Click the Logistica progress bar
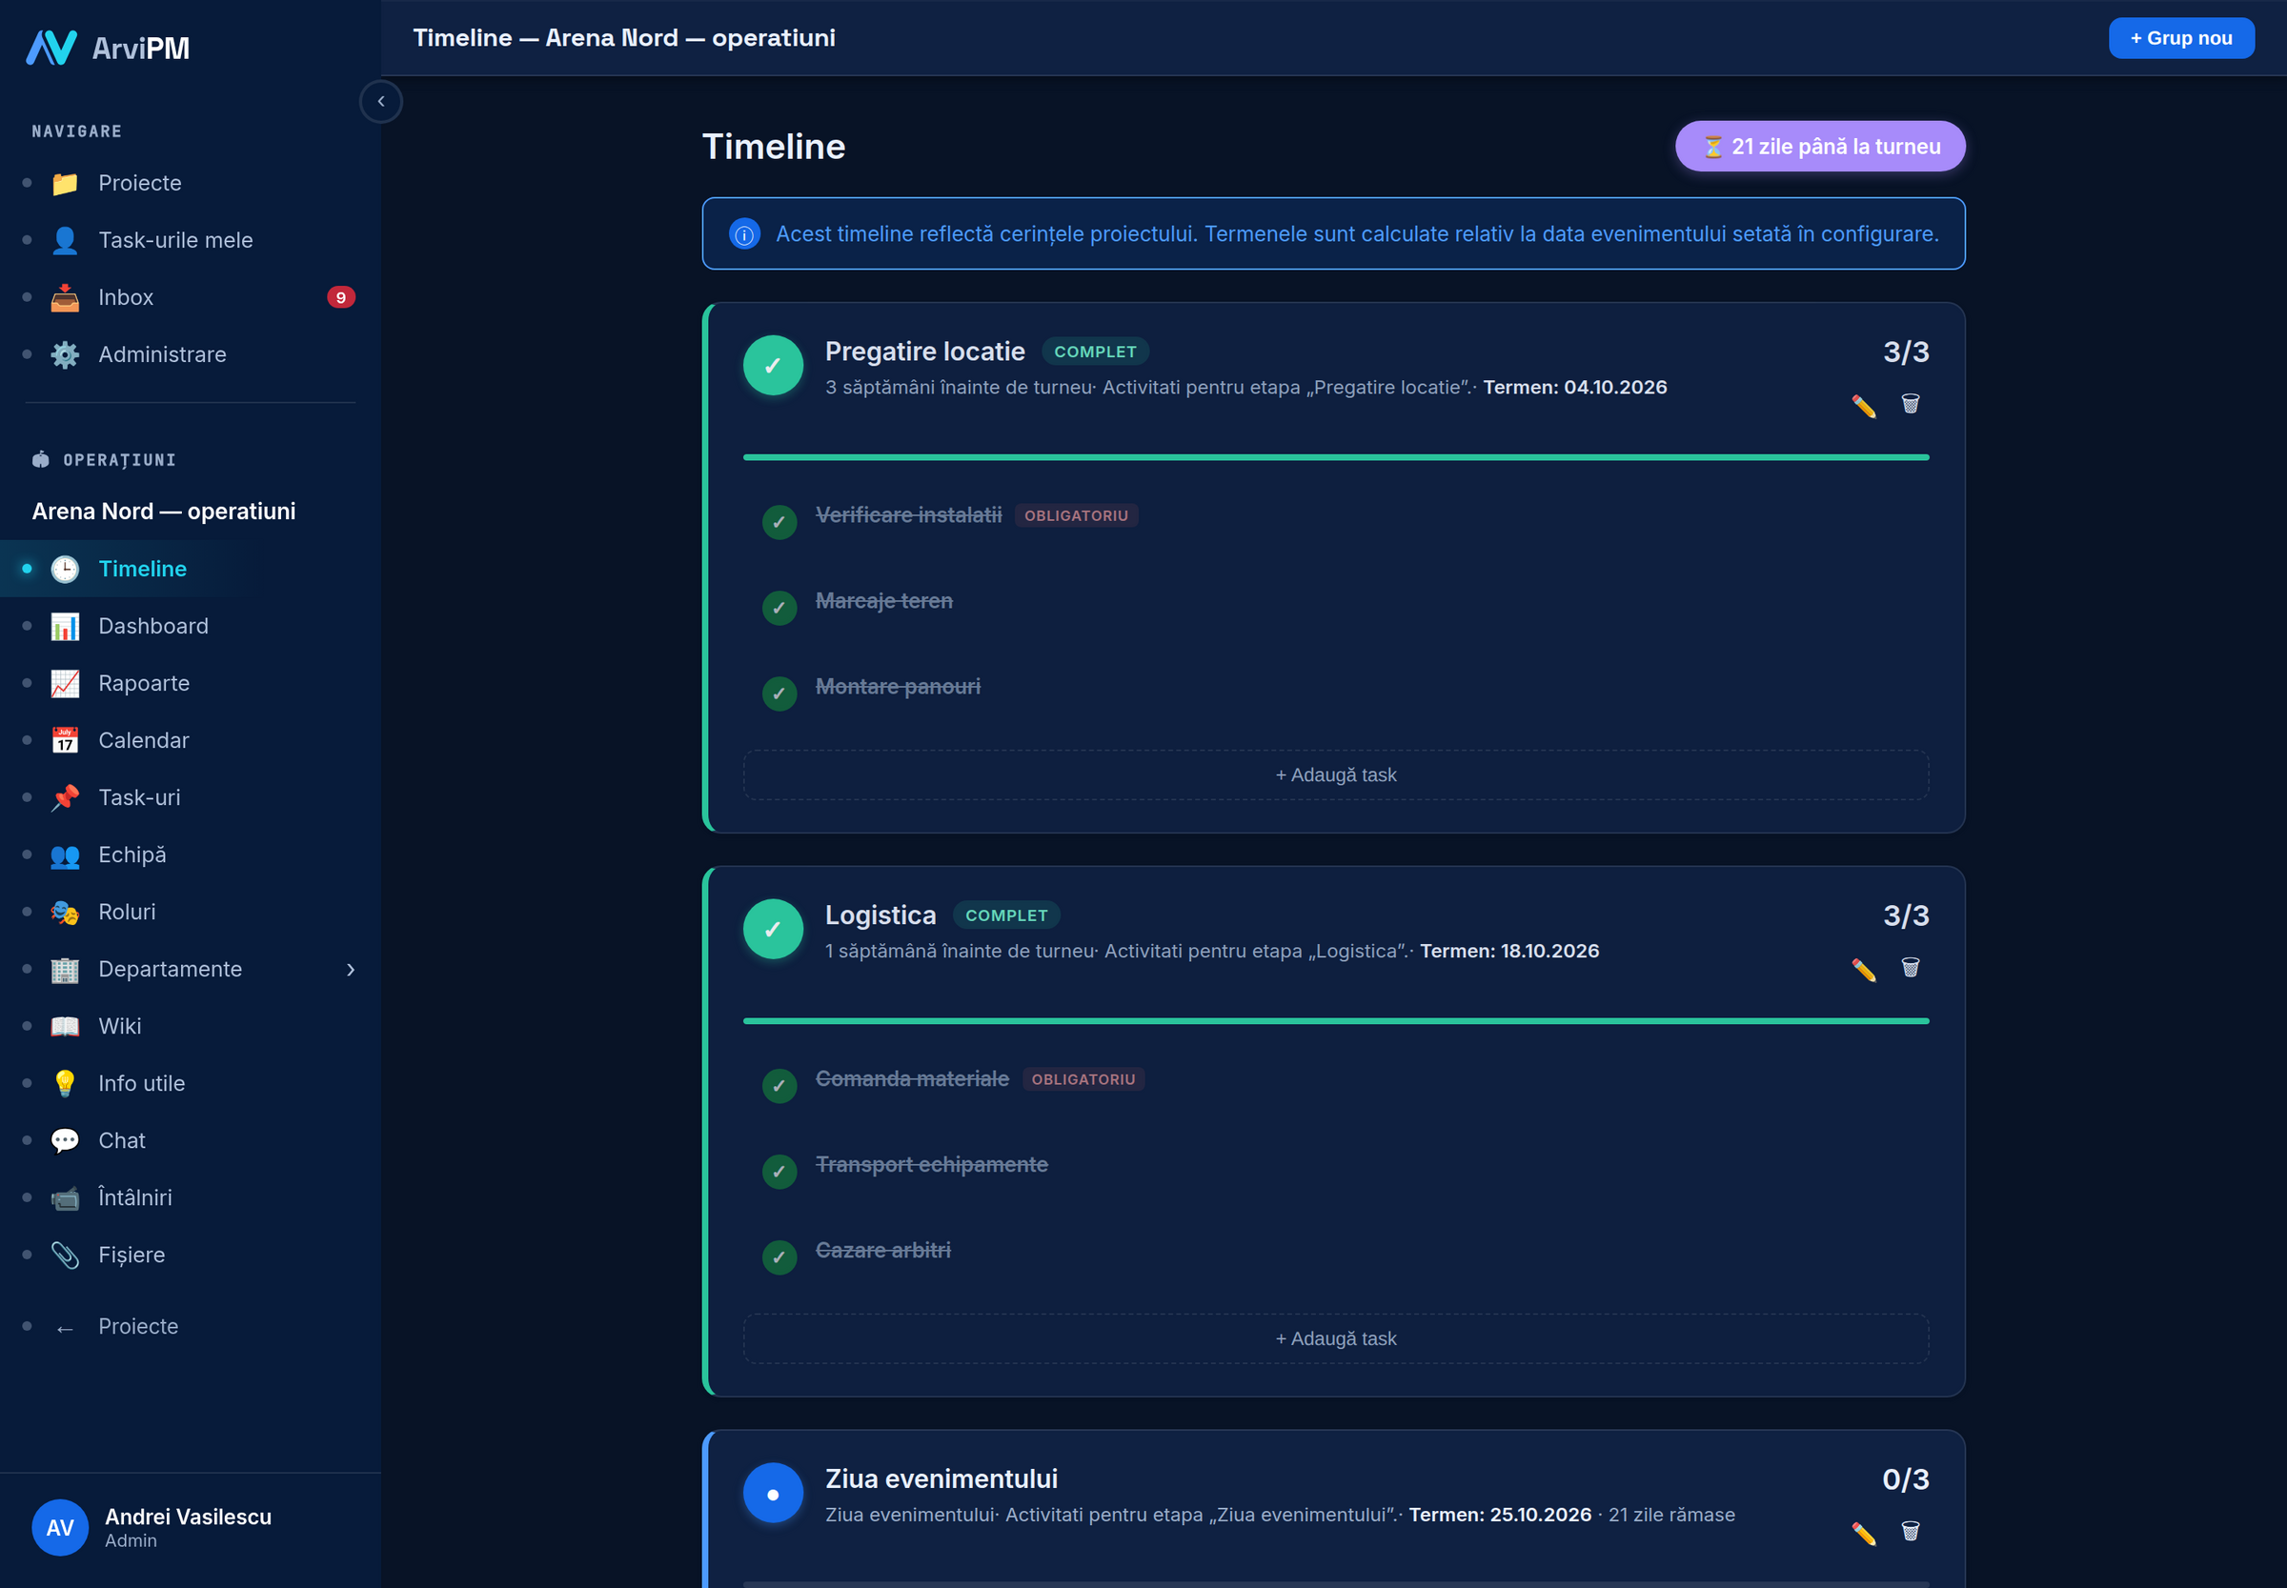This screenshot has height=1588, width=2287. [x=1336, y=1022]
